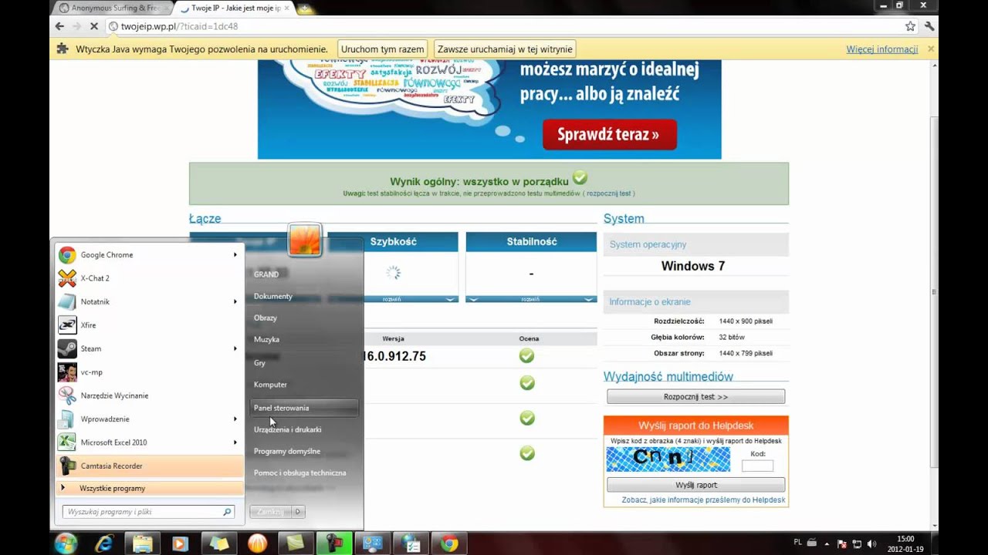Open Notatnik in the Start menu
Screen dimensions: 988x555
click(150, 301)
